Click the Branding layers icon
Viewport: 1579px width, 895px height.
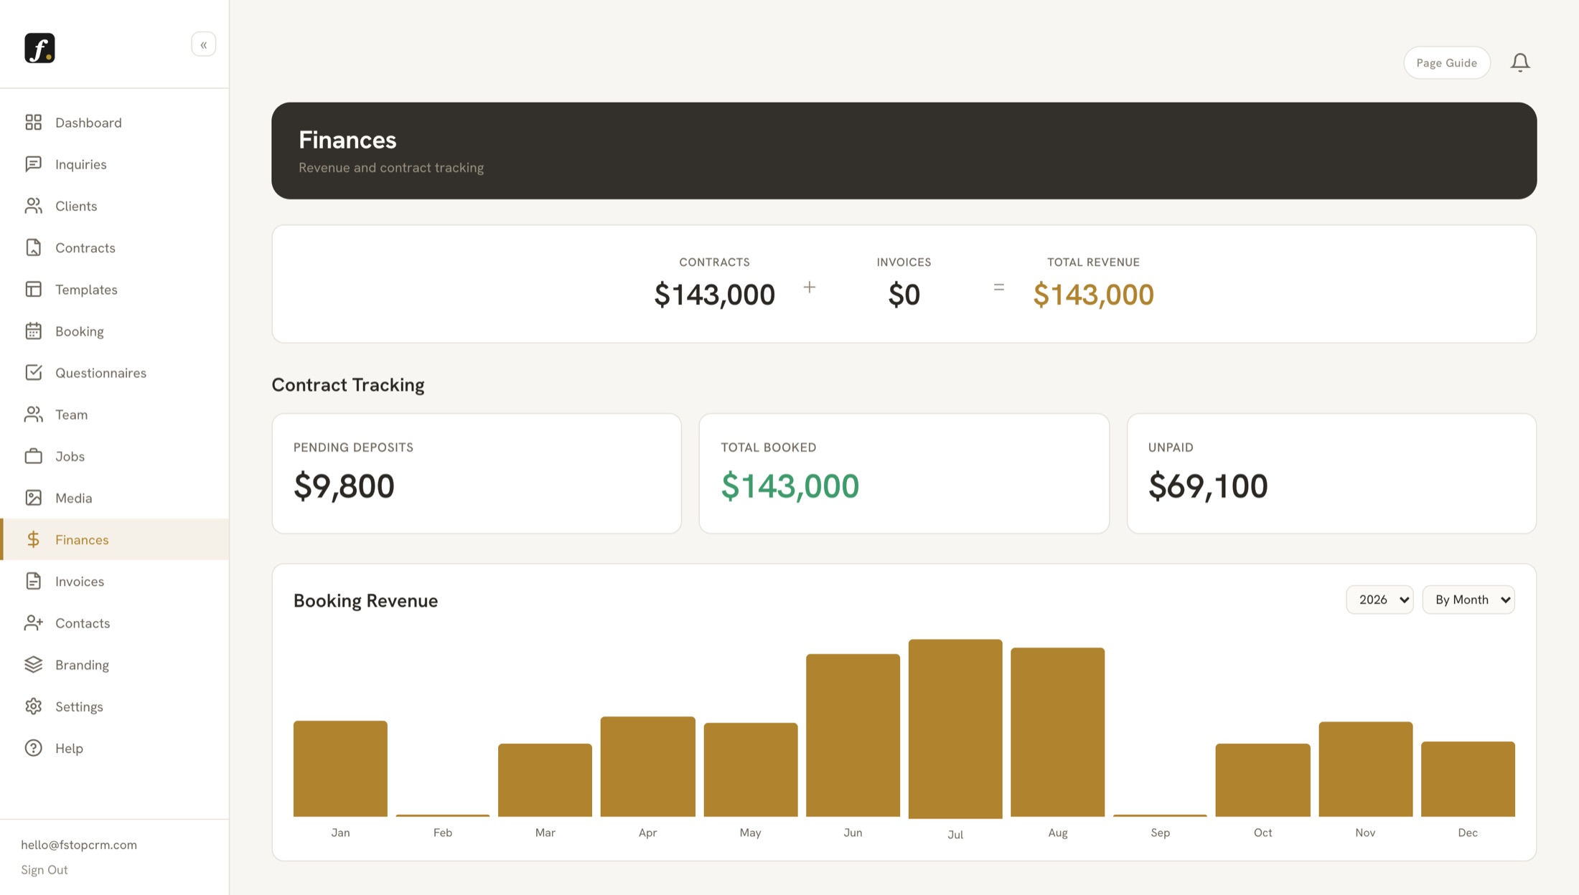click(x=34, y=665)
